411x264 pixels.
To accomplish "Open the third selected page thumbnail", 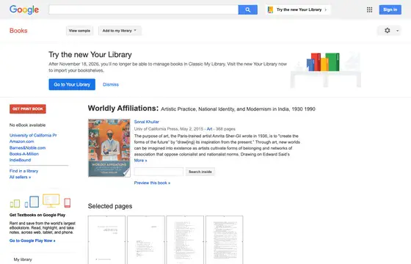I will (x=185, y=240).
